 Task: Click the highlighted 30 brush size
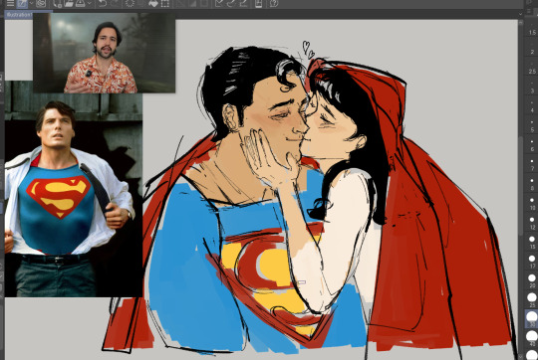[532, 319]
